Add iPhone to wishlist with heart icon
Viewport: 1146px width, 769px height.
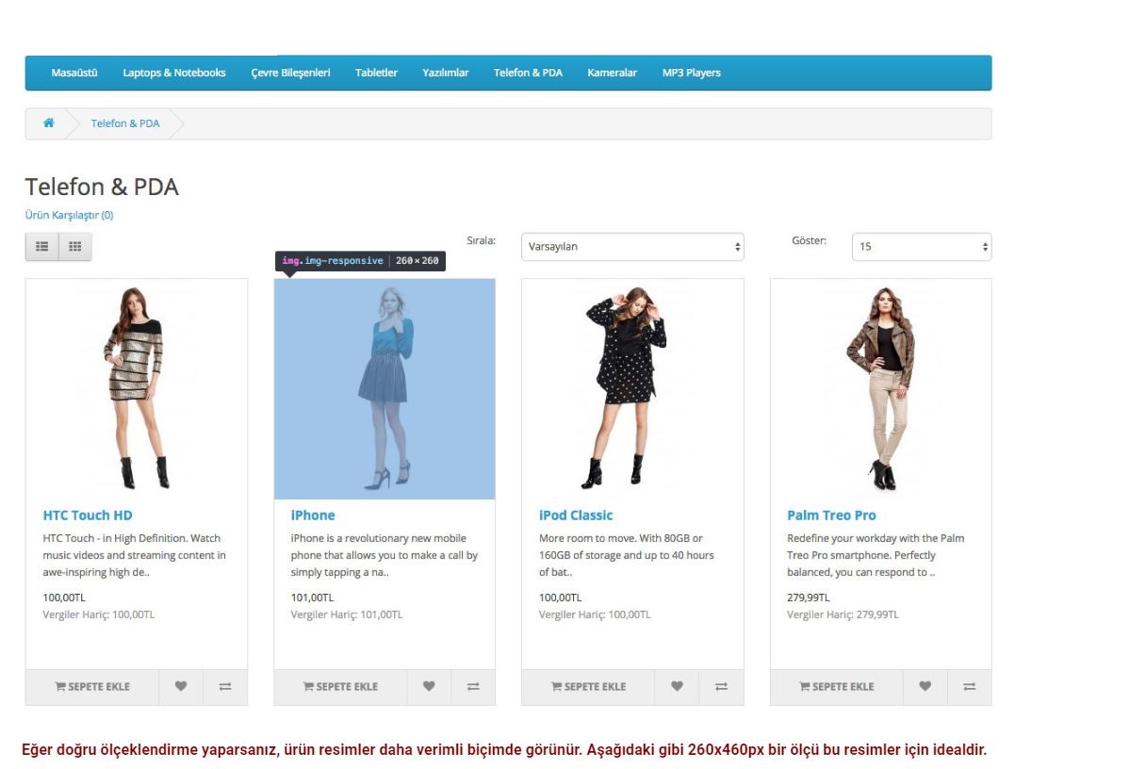429,687
